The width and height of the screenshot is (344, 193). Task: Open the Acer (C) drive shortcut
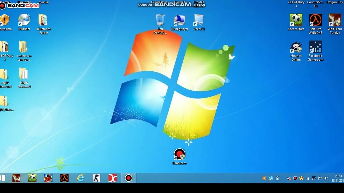tap(199, 23)
